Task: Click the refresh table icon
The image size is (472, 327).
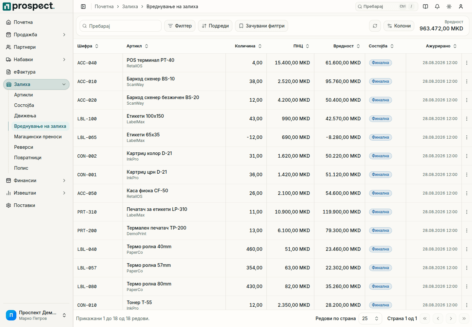Action: 375,26
